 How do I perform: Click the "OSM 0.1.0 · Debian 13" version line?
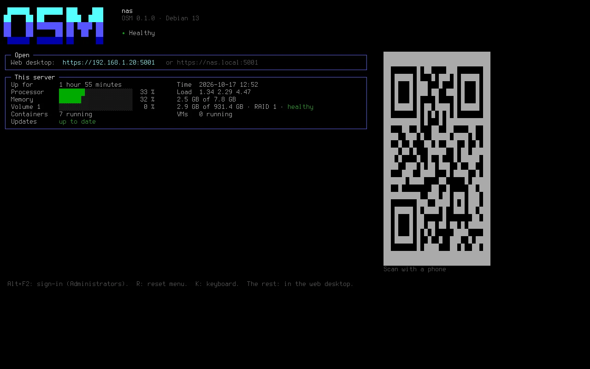160,18
